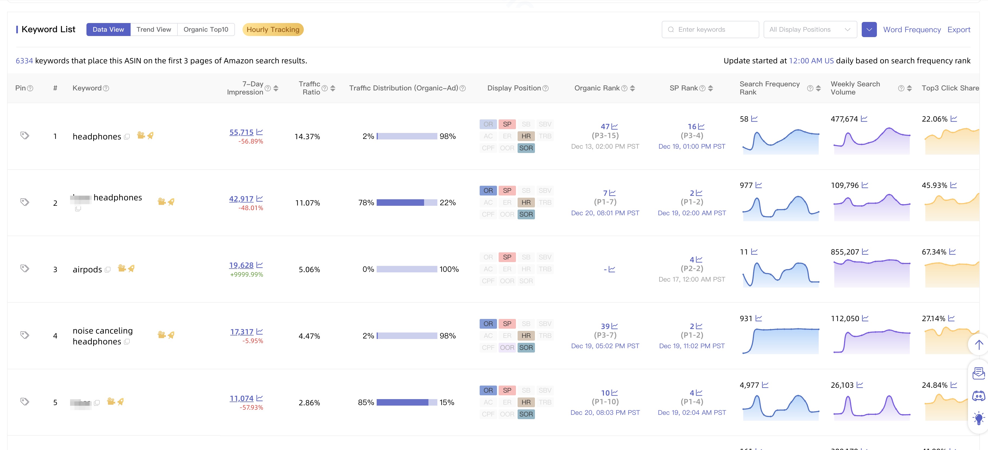Copy the noise canceling headphones keyword
The width and height of the screenshot is (988, 450).
(x=127, y=341)
